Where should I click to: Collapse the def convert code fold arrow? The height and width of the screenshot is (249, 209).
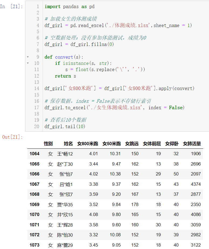(28, 57)
